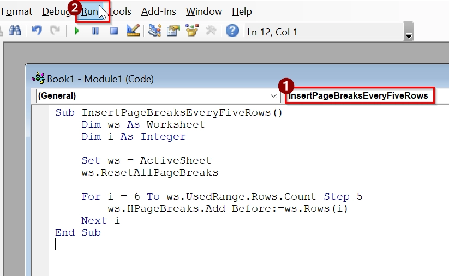Screen dimensions: 449x276
Task: Open the Add-Ins menu
Action: pos(159,11)
